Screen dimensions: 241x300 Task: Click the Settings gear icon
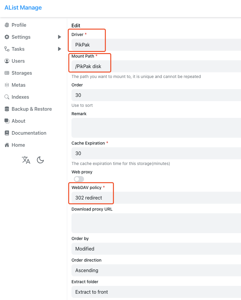pyautogui.click(x=7, y=37)
